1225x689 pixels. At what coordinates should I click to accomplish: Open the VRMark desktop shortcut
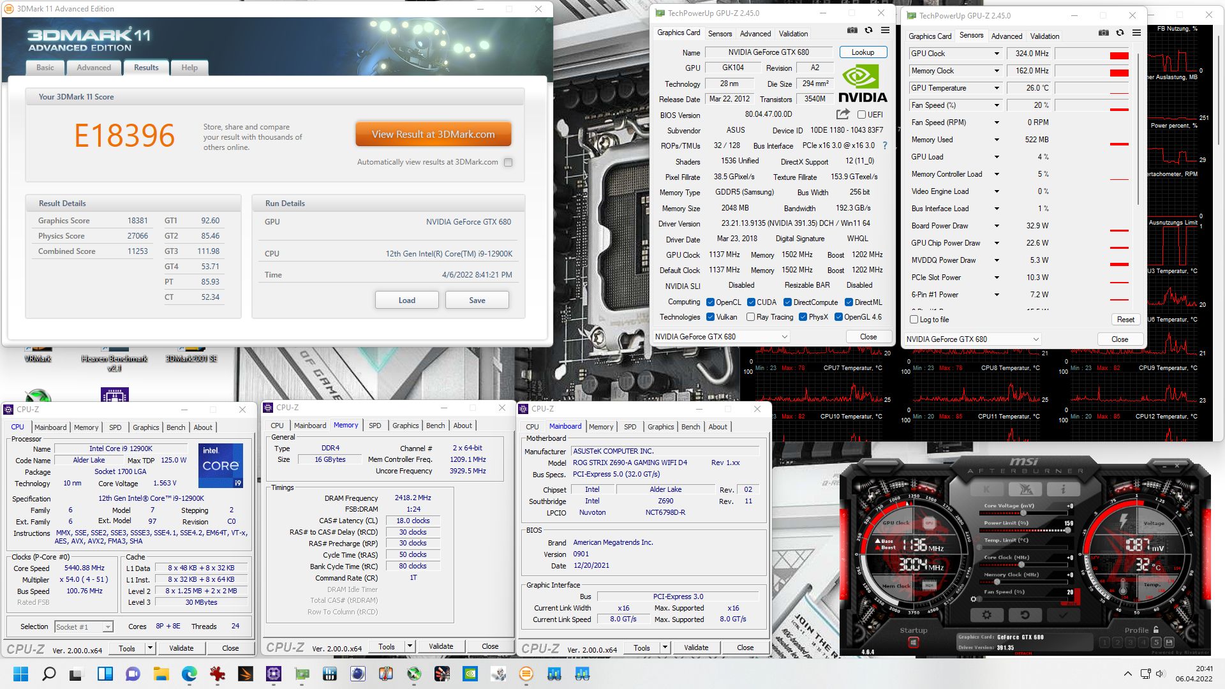[x=38, y=354]
